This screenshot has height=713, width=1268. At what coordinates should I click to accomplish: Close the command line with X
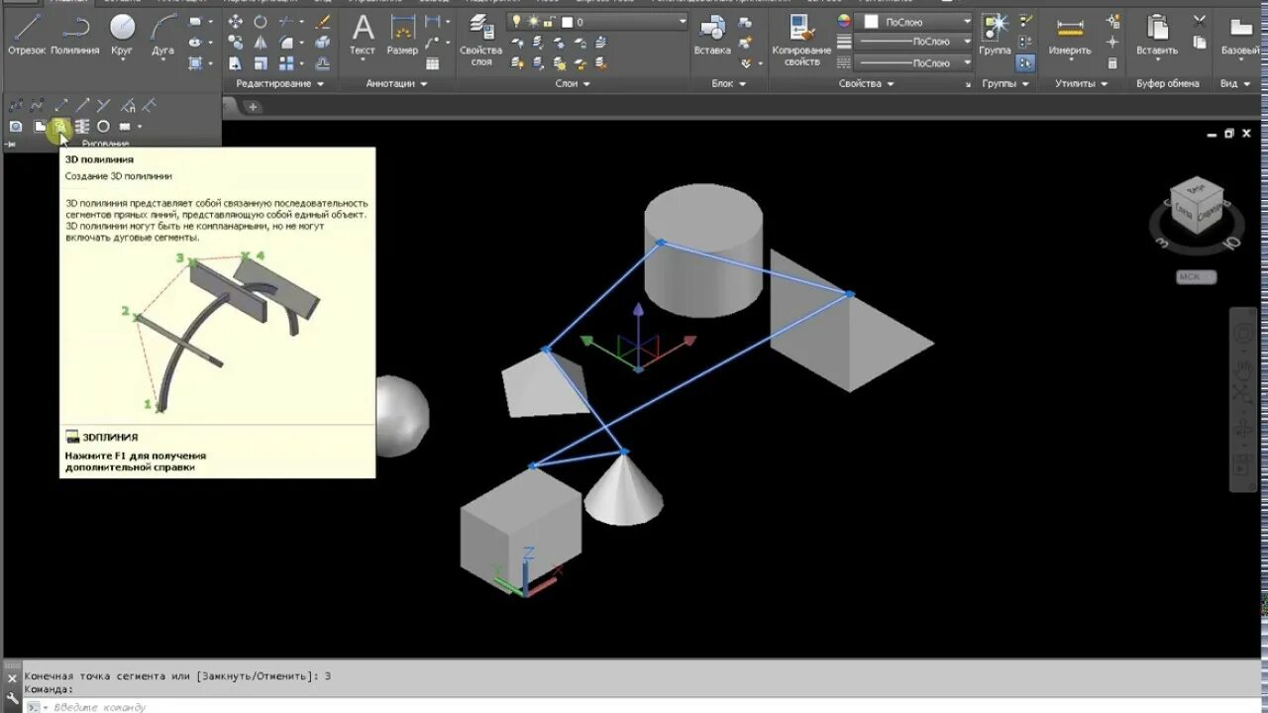pos(13,679)
